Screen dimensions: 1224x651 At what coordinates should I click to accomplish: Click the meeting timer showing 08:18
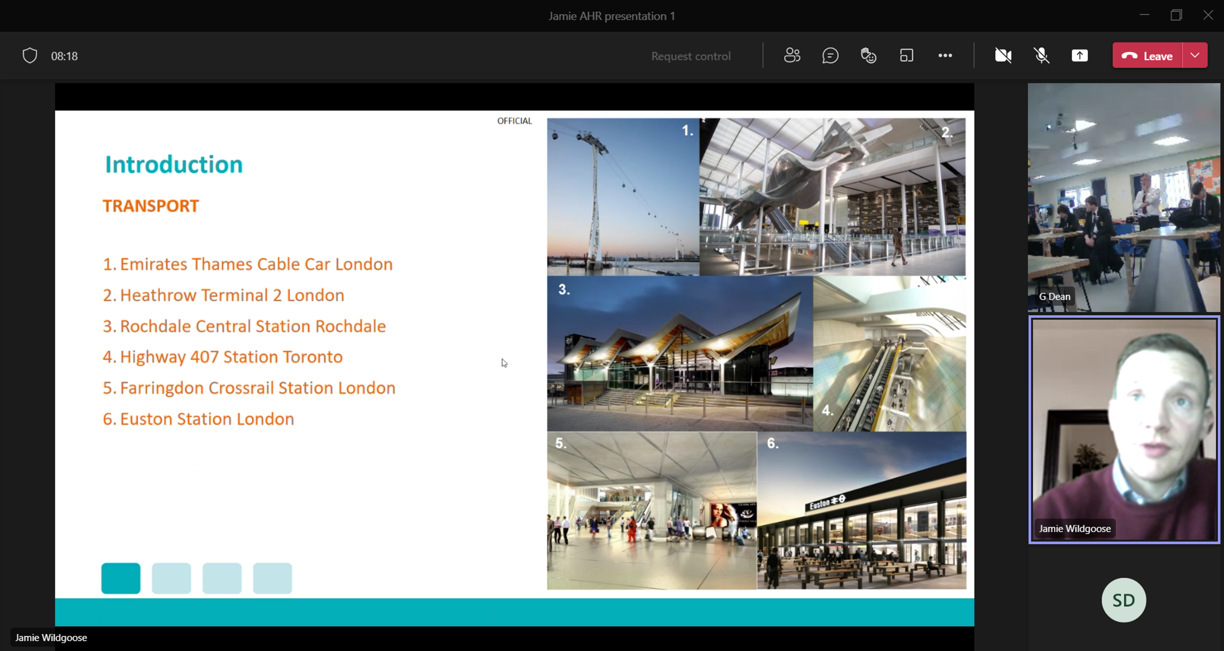pyautogui.click(x=64, y=56)
